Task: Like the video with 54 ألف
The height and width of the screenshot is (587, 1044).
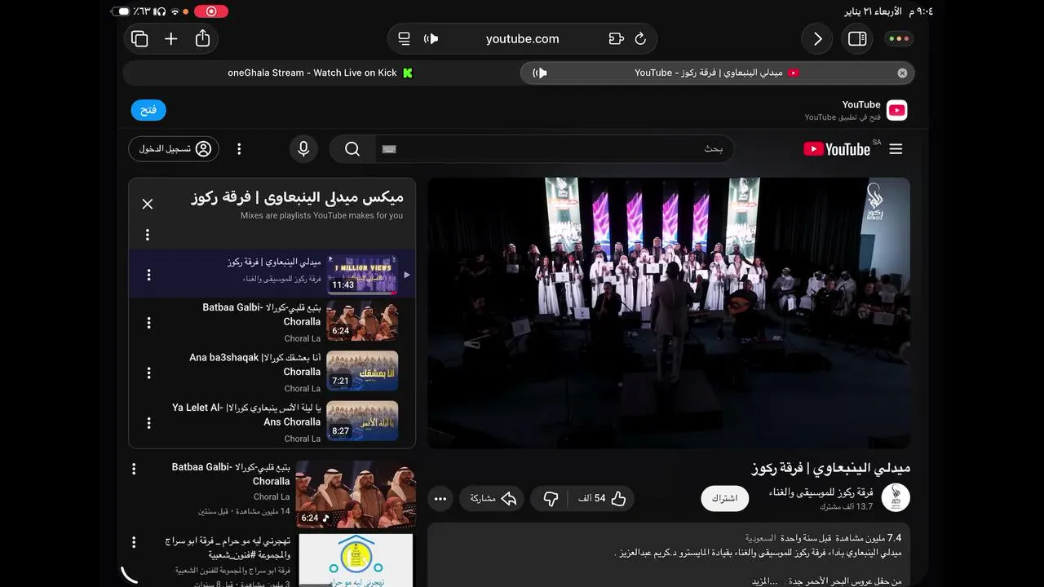Action: [x=602, y=498]
